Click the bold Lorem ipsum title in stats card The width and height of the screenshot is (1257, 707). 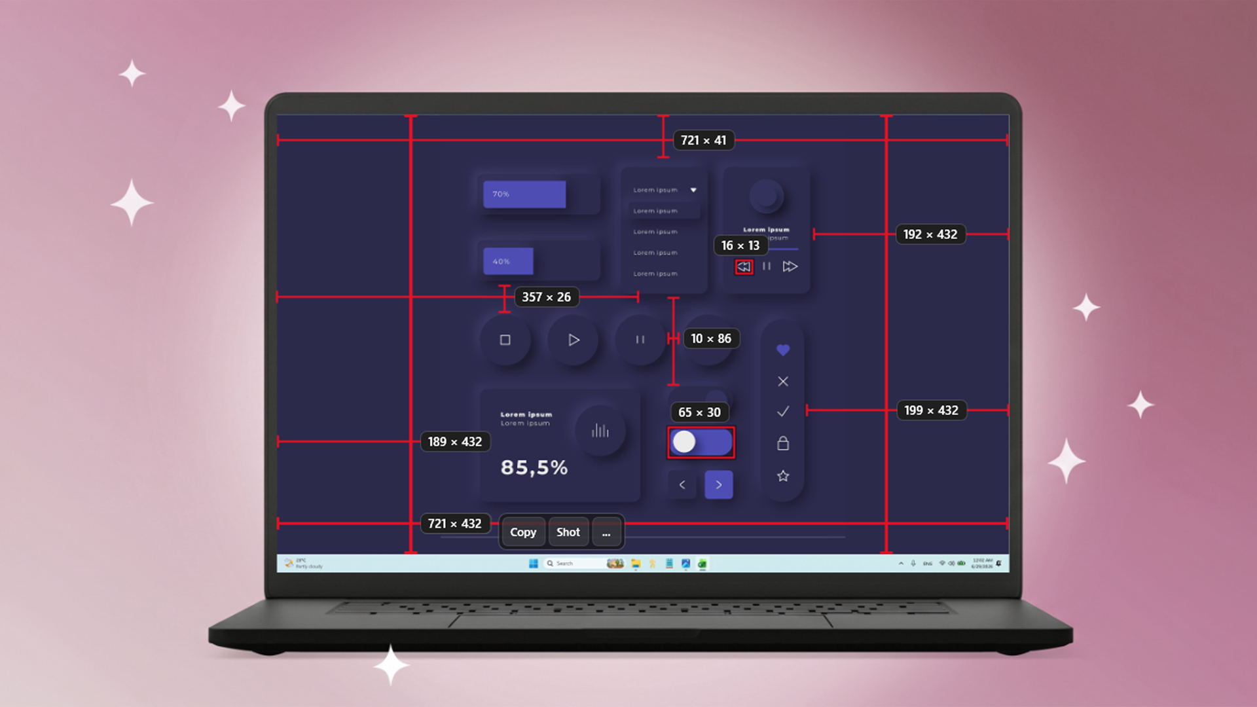(526, 414)
